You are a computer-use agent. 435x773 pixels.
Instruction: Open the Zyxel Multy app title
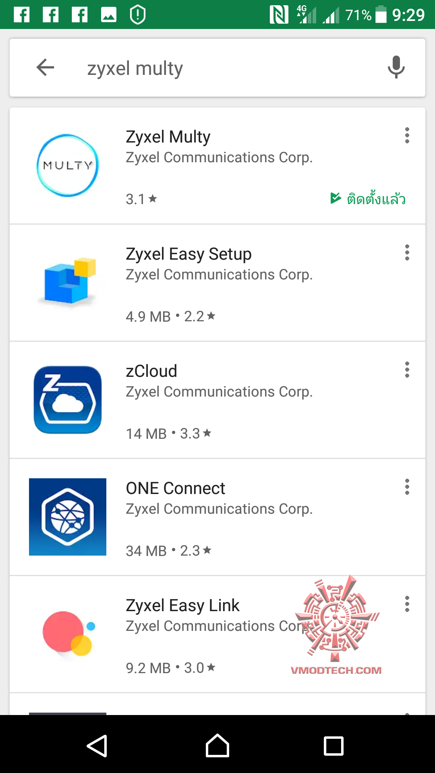coord(168,137)
